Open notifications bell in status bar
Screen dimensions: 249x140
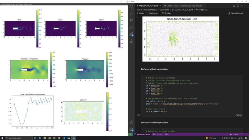[242, 134]
